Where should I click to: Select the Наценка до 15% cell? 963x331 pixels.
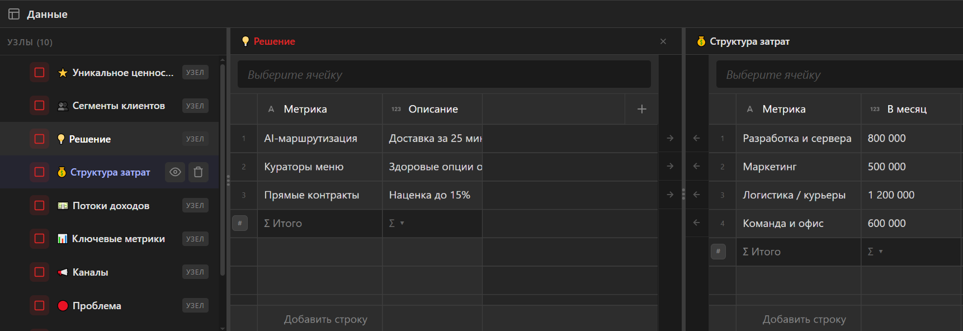[x=432, y=195]
